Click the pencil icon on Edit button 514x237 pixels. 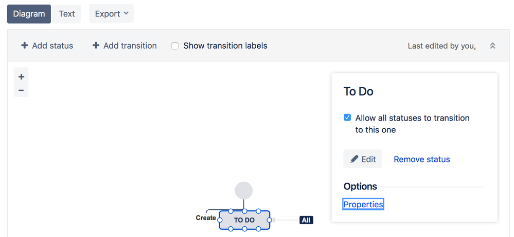(354, 159)
